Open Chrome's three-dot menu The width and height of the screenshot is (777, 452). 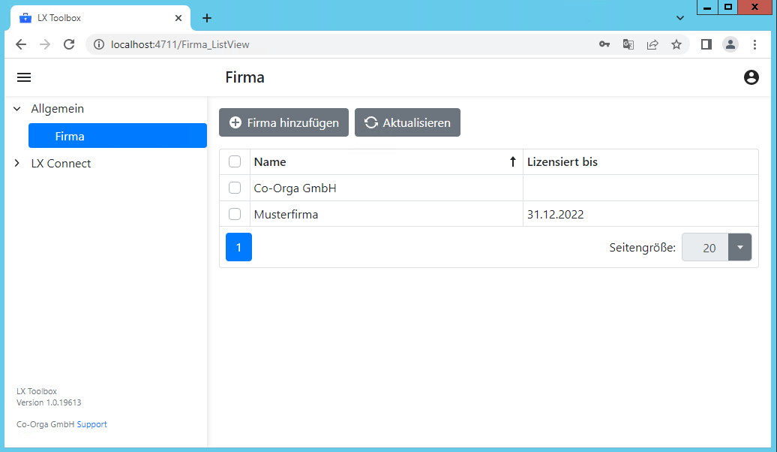click(x=754, y=44)
